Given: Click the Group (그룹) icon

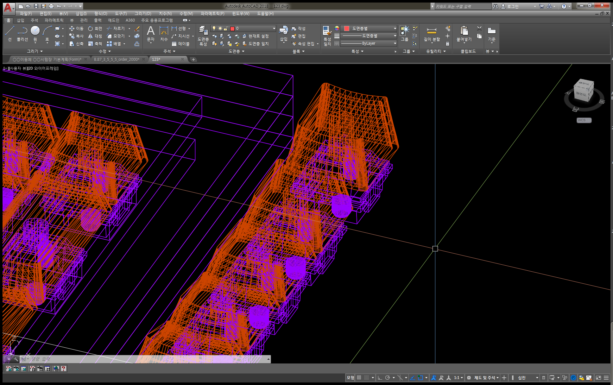Looking at the screenshot, I should pos(405,34).
